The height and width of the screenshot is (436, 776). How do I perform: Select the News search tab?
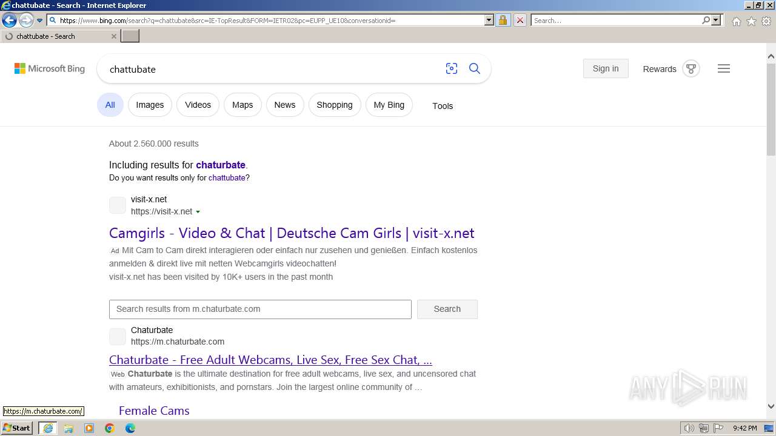284,105
